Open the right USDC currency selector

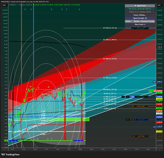click(159, 5)
